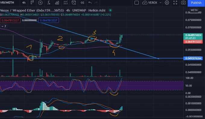
Task: Select the WETH currency label on price axis
Action: click(x=194, y=10)
